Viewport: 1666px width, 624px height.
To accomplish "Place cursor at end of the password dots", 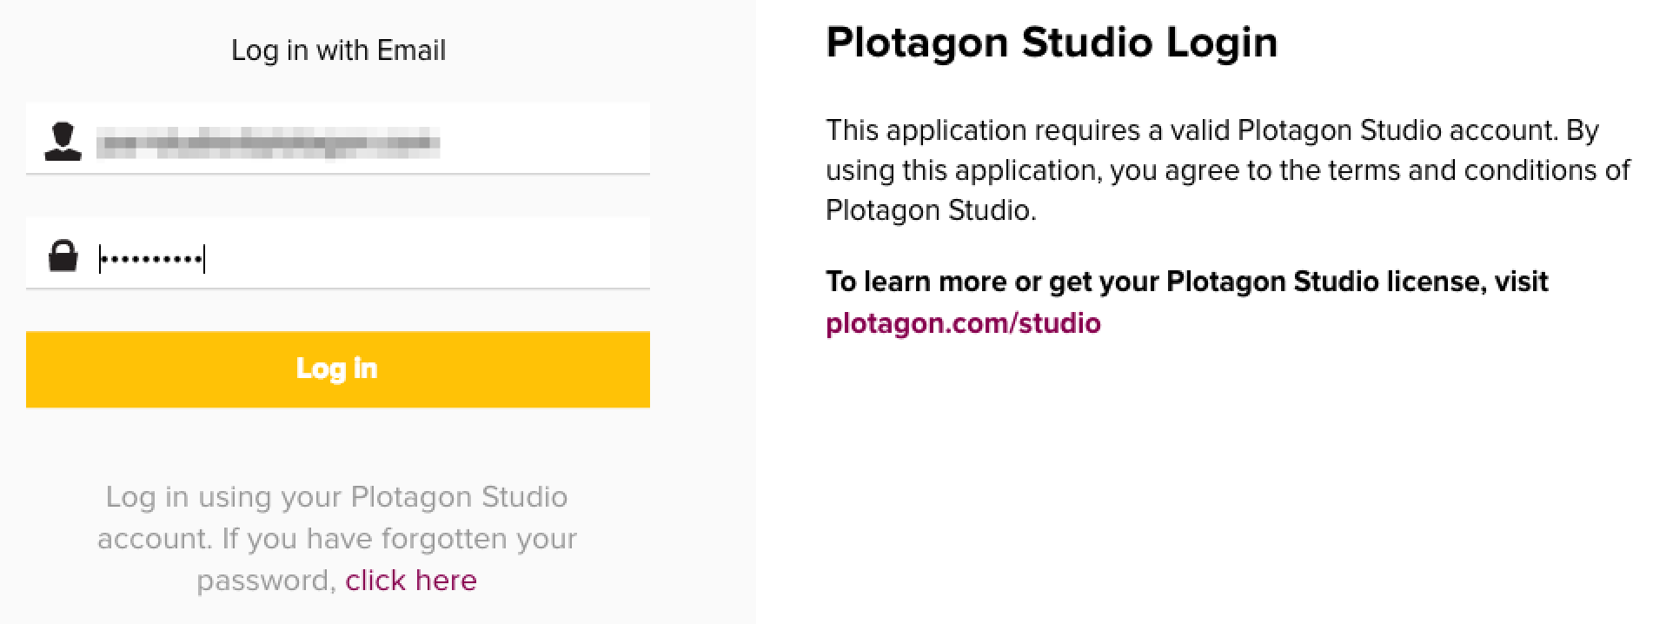I will pyautogui.click(x=203, y=258).
